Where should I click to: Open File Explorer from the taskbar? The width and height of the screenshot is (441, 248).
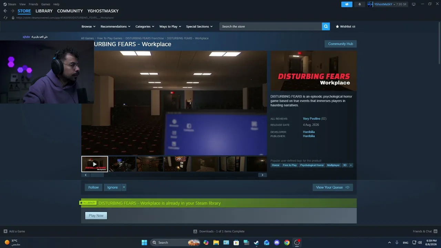point(216,242)
